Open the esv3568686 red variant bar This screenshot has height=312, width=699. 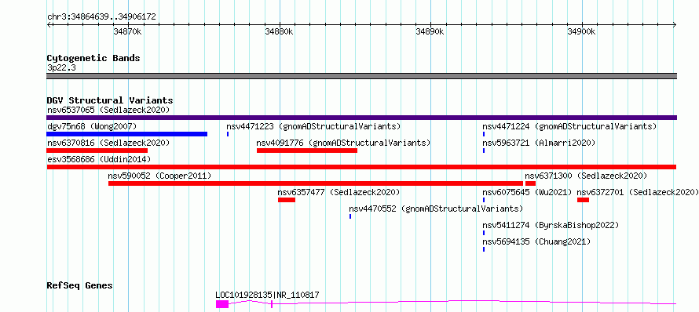click(361, 167)
